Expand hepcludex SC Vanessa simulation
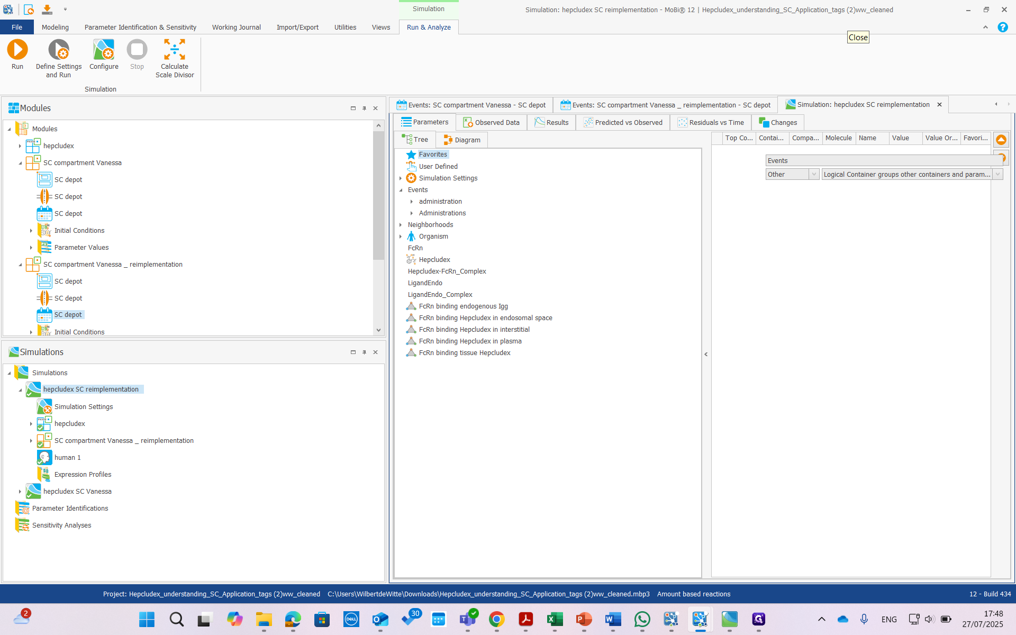Screen dimensions: 1016x635 pos(20,492)
